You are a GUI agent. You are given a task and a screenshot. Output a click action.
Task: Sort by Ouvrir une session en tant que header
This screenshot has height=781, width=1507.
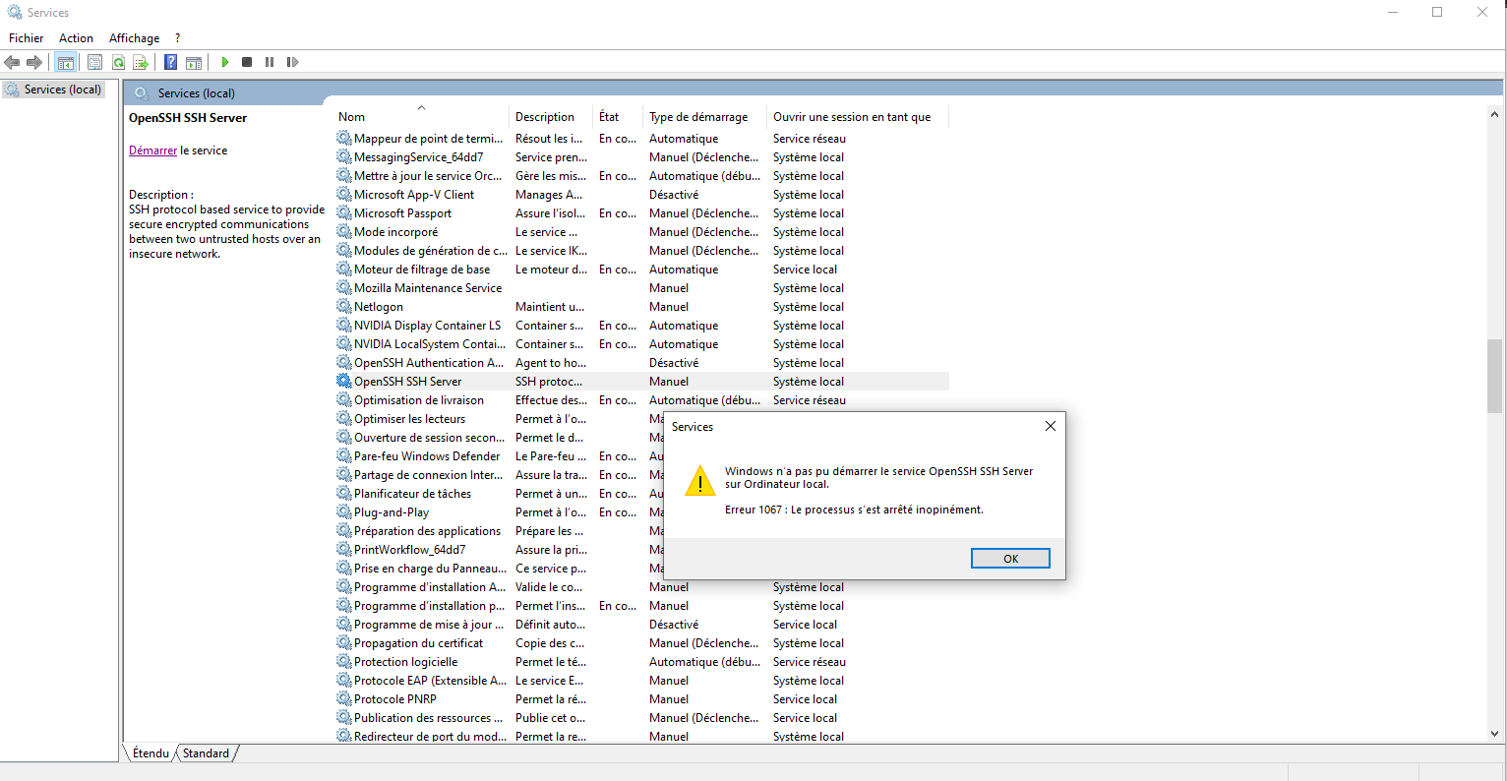pos(858,116)
